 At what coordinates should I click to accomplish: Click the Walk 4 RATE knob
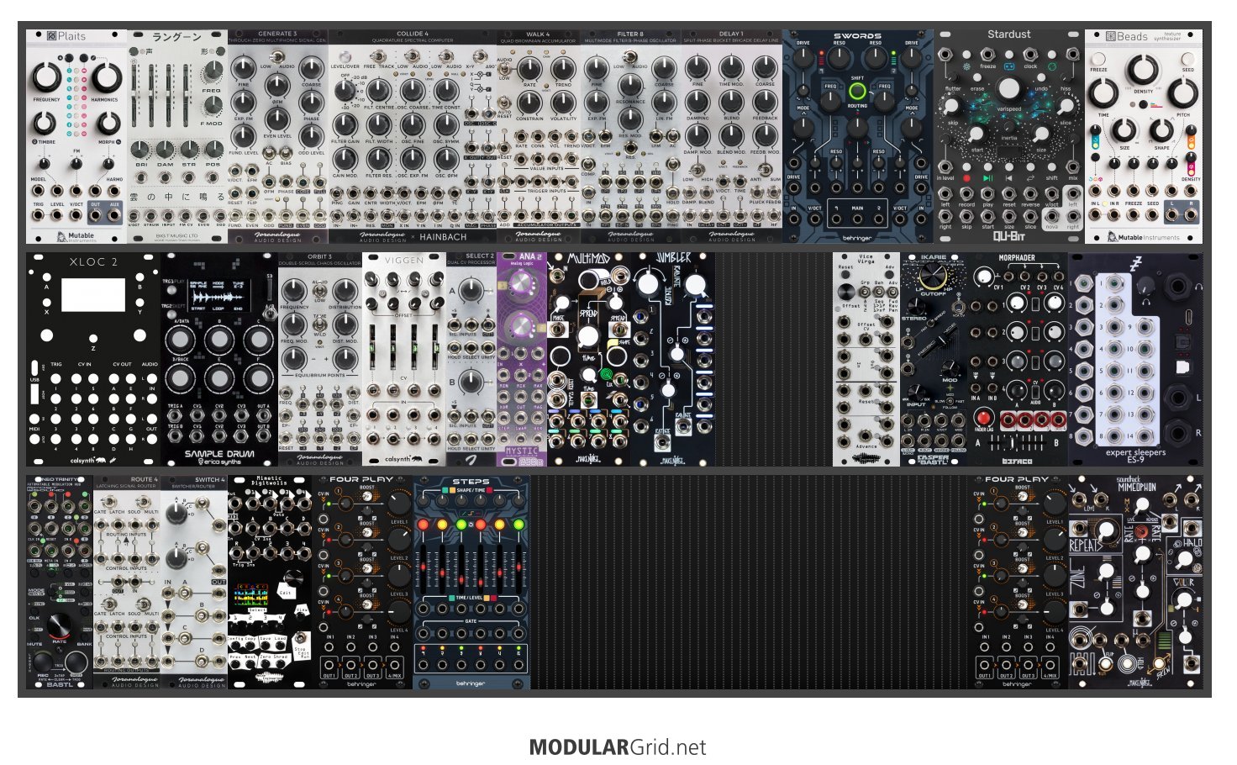(x=529, y=68)
